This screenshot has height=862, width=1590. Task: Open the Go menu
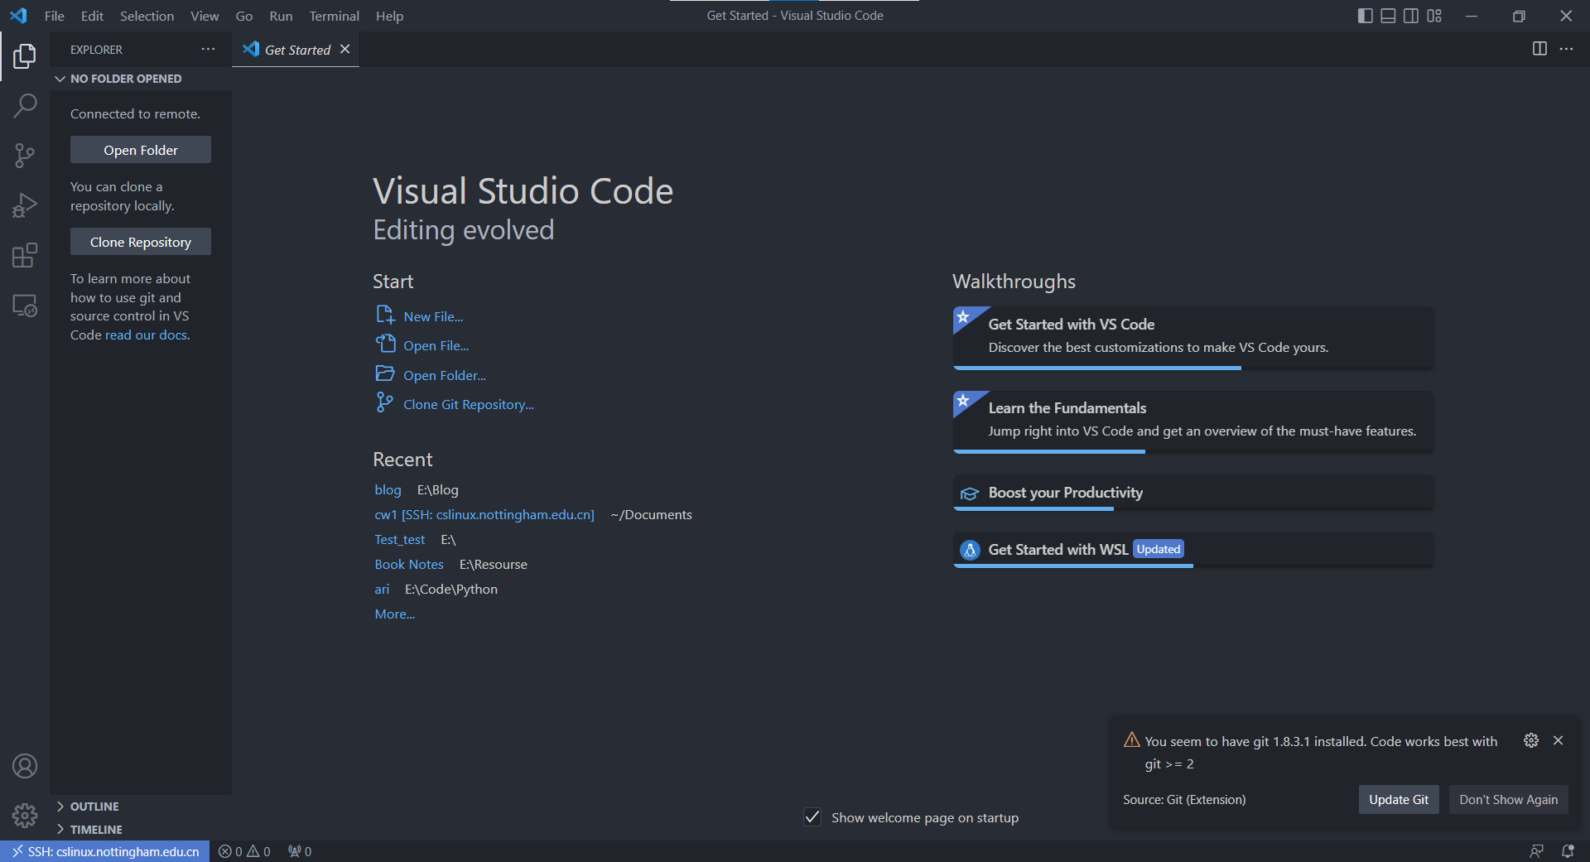(244, 16)
